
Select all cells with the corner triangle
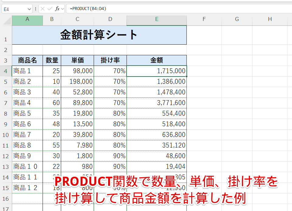[x=7, y=19]
